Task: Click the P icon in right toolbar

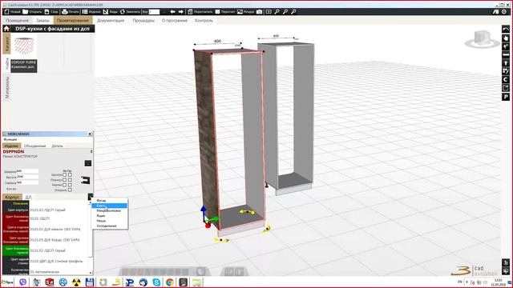Action: [x=506, y=97]
